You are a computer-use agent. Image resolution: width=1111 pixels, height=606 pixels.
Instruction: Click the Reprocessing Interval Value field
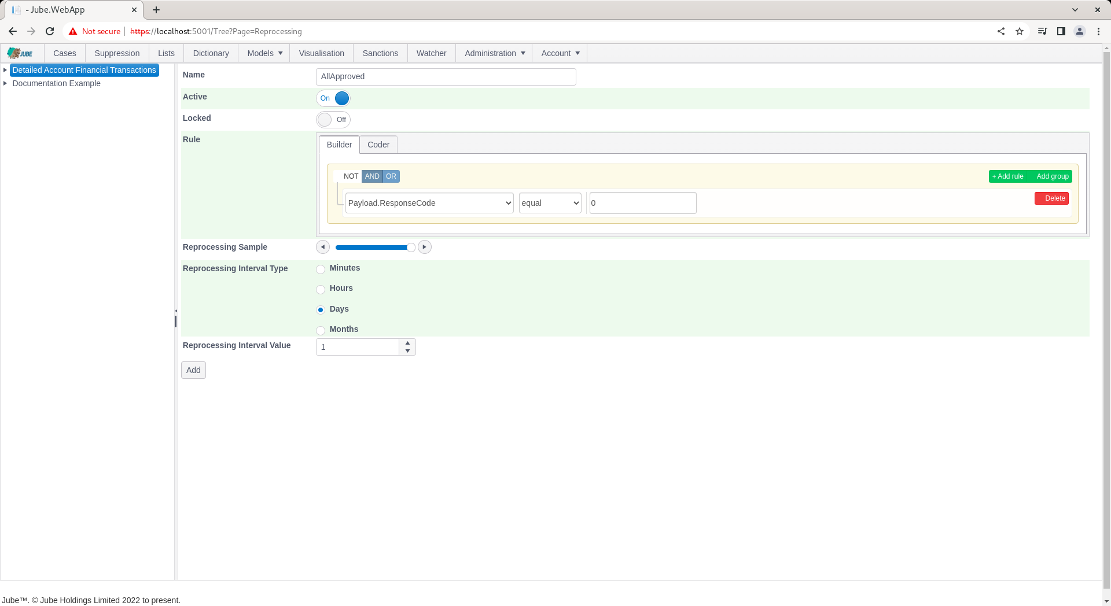tap(358, 347)
